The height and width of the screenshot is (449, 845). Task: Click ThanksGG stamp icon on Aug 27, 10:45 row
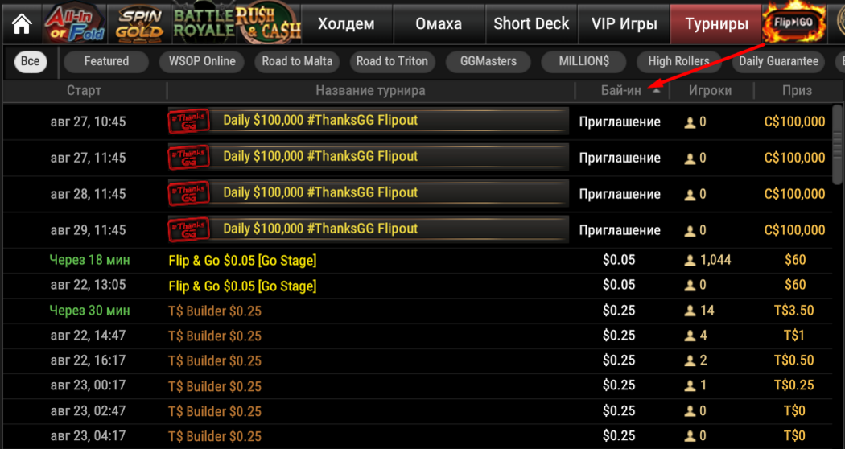tap(188, 122)
